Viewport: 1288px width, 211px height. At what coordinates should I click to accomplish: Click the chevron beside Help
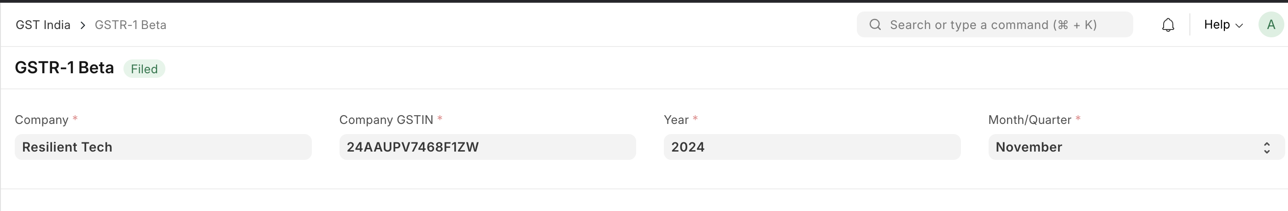1239,25
